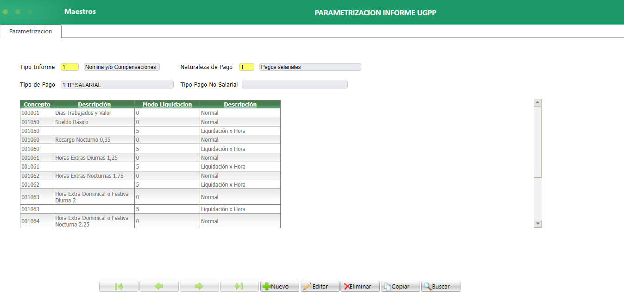Screen dimensions: 624x308
Task: Click the 'Recargo Nocturno 0,35' cell
Action: 94,140
